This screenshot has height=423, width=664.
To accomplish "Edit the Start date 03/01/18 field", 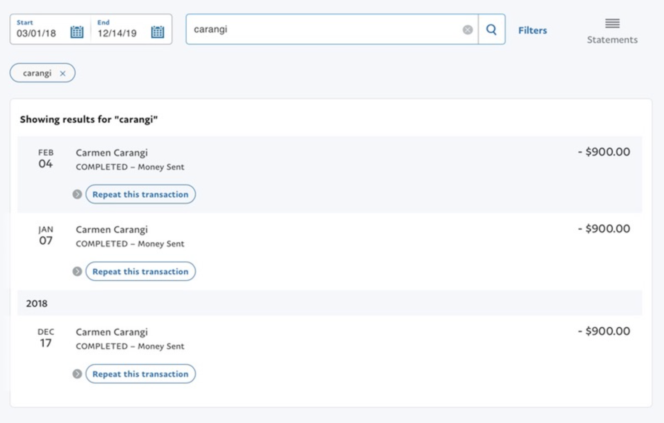I will tap(37, 33).
